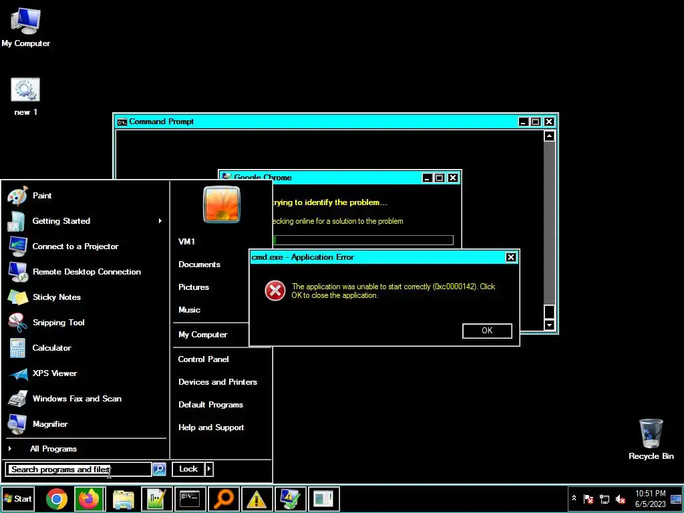Open Music from Start menu

[x=189, y=310]
